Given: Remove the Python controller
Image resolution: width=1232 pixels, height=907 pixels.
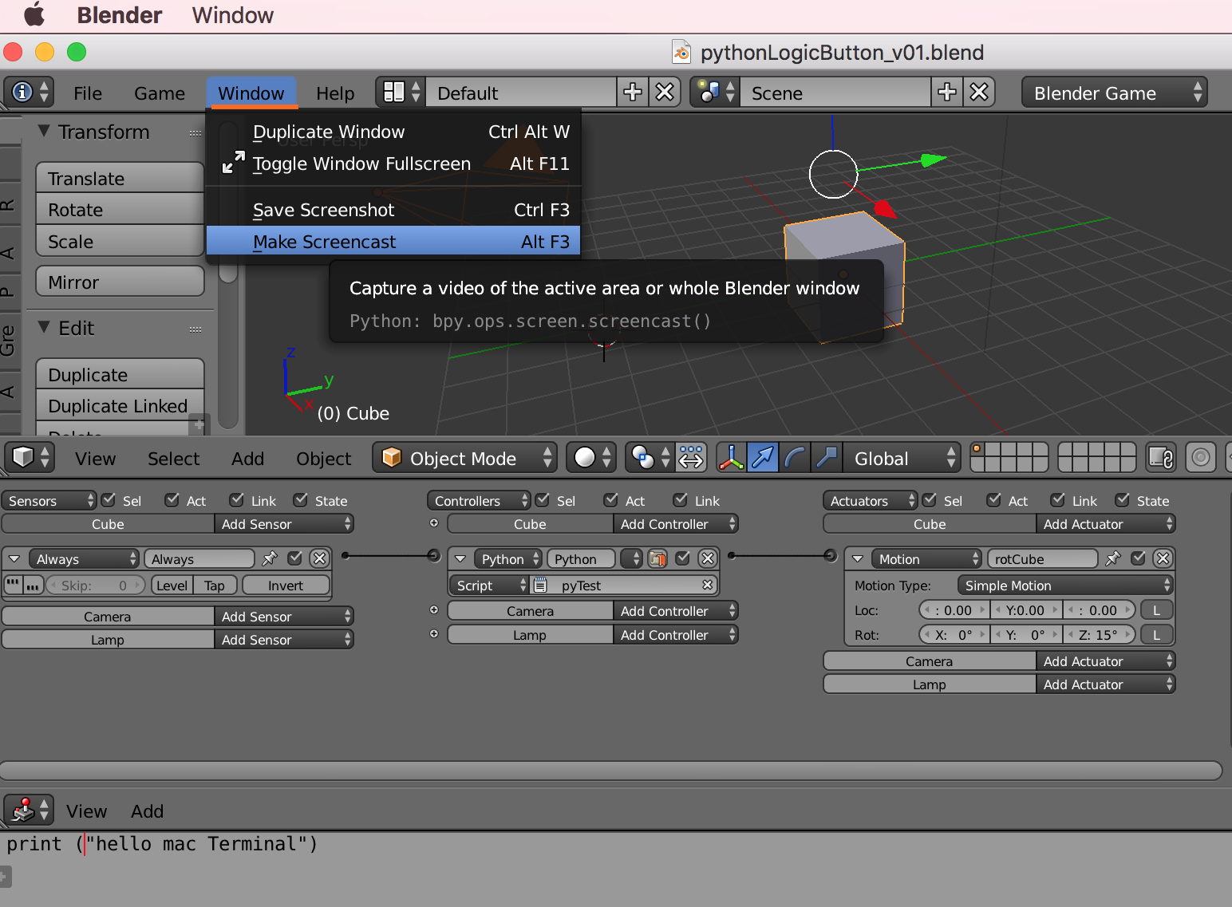Looking at the screenshot, I should (707, 558).
